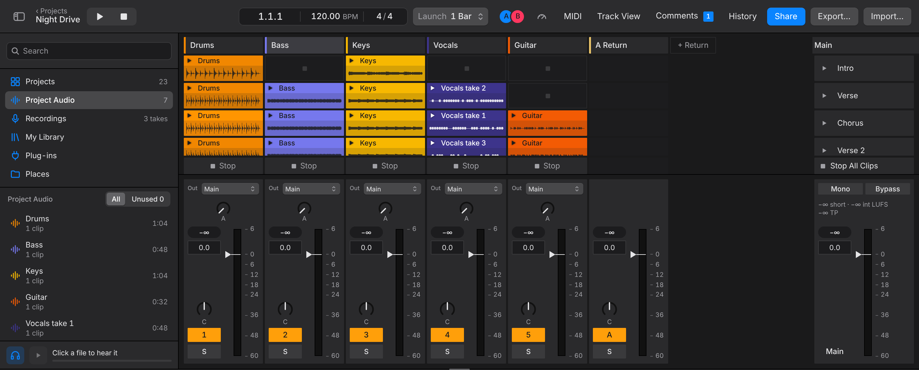This screenshot has height=370, width=919.
Task: Click the Main channel volume fader handle
Action: click(x=859, y=255)
